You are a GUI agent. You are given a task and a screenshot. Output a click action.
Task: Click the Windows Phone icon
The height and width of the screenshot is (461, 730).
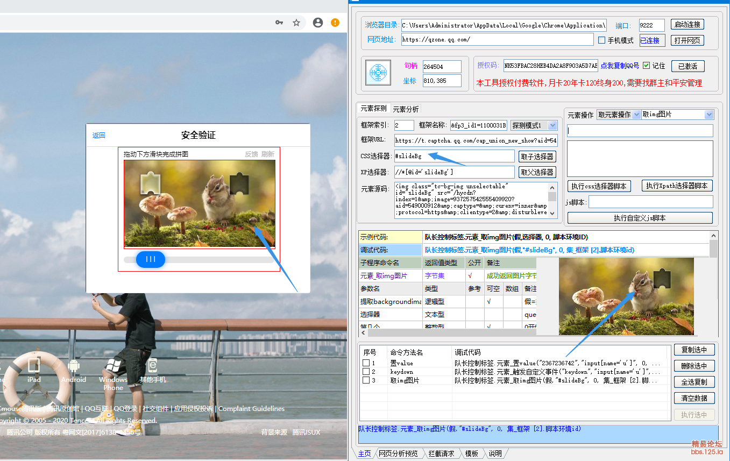[113, 366]
